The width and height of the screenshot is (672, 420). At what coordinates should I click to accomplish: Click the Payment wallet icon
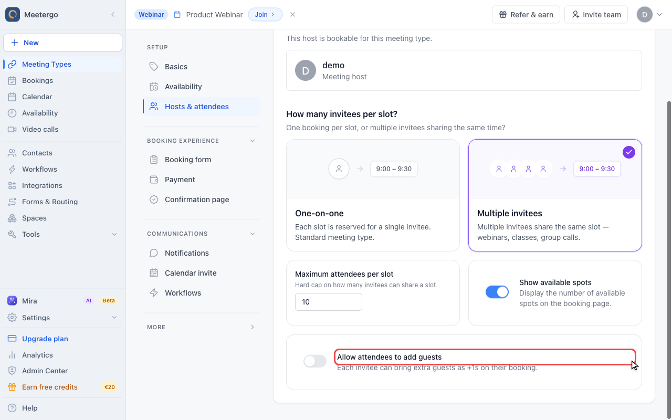154,180
